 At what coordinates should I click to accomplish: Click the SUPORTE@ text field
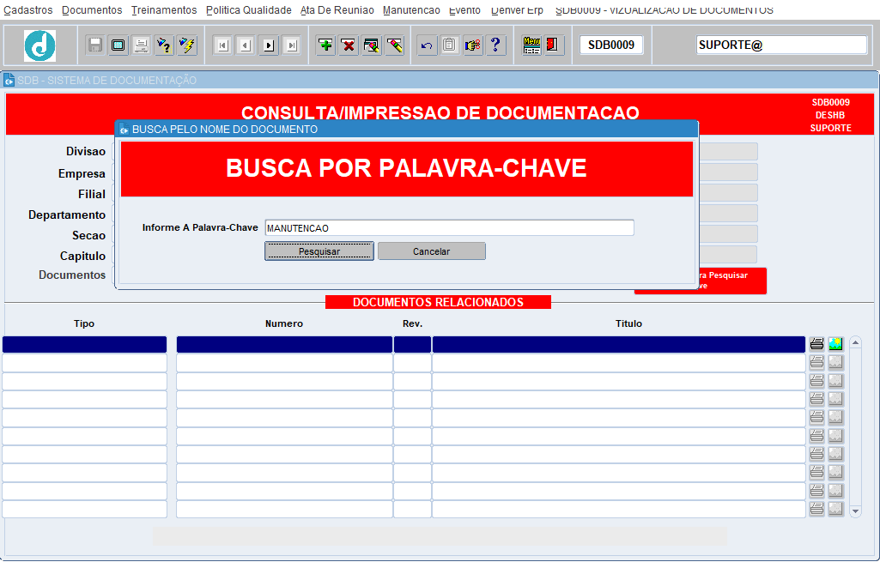pos(781,45)
